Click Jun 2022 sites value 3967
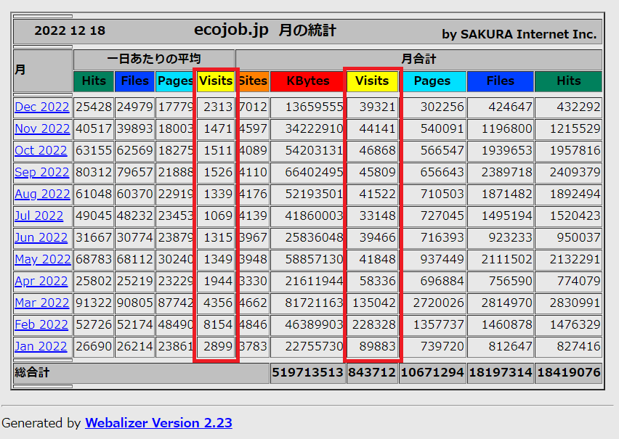This screenshot has height=439, width=619. click(x=254, y=238)
